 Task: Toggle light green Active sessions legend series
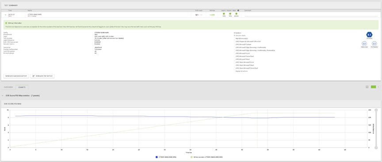(x=206, y=157)
